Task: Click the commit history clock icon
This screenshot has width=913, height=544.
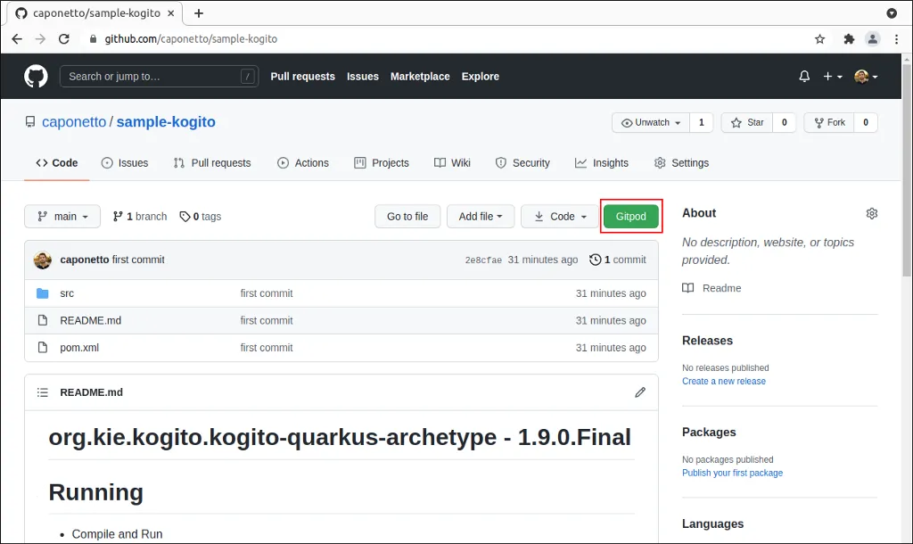Action: pos(595,260)
